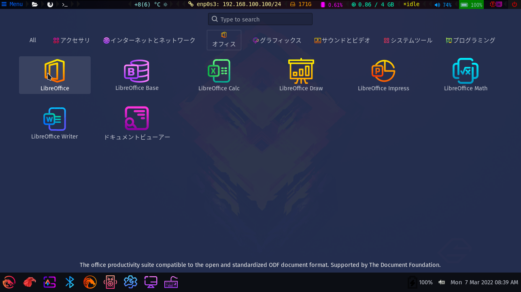Screen dimensions: 521x292
Task: Open the terminal launcher icon
Action: 65,4
